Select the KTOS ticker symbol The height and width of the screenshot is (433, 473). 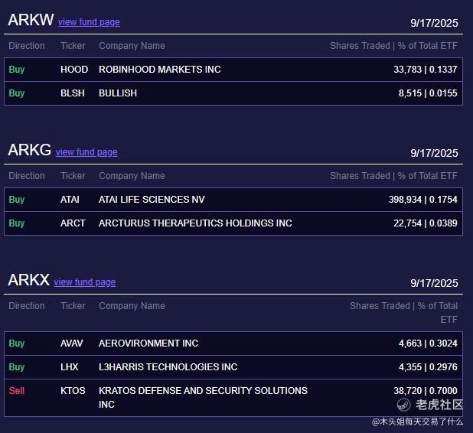click(x=73, y=391)
